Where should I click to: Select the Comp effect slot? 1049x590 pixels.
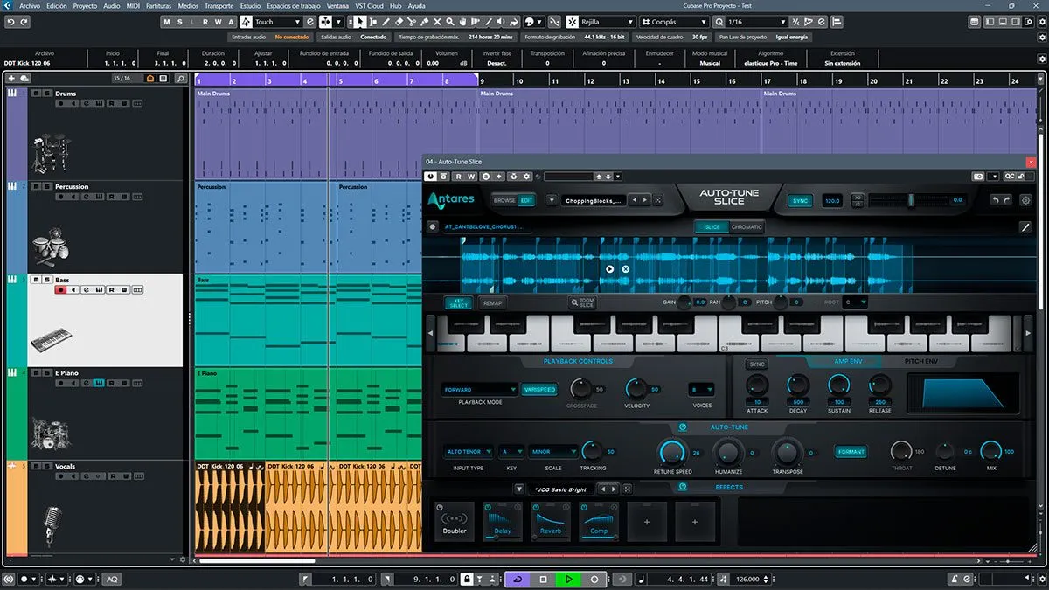click(599, 521)
